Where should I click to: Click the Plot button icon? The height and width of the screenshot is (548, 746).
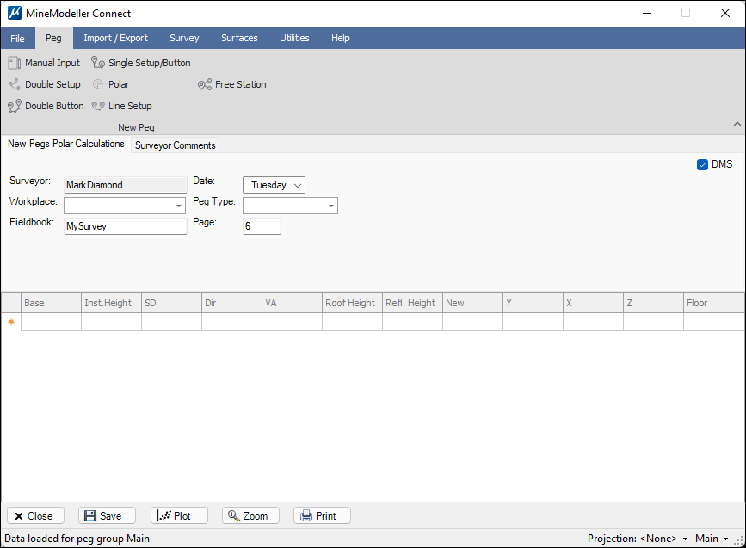[164, 516]
